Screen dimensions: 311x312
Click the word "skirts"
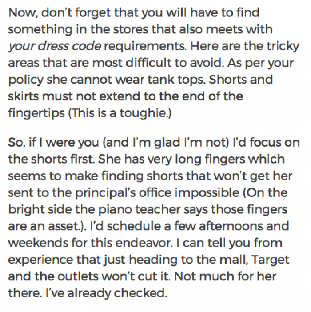pos(24,96)
